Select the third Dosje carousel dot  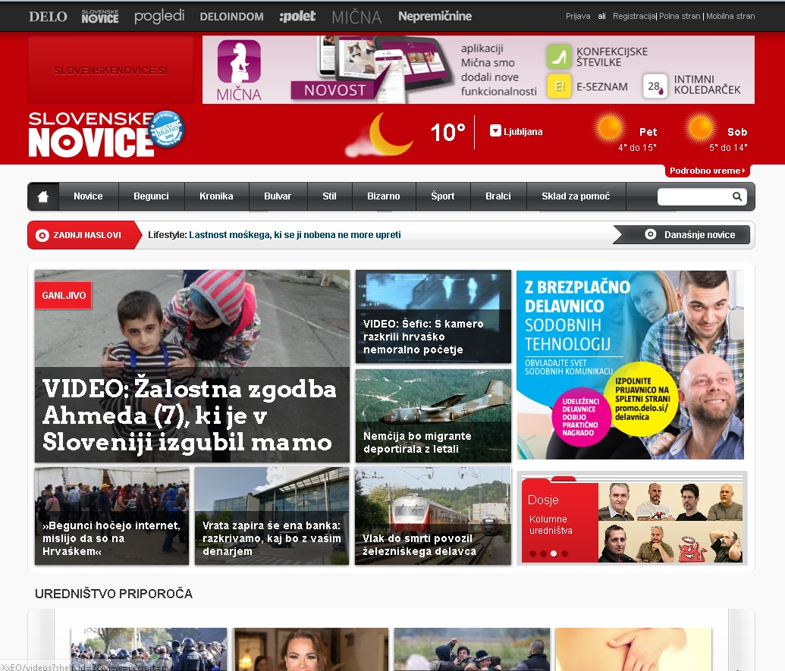(x=554, y=553)
